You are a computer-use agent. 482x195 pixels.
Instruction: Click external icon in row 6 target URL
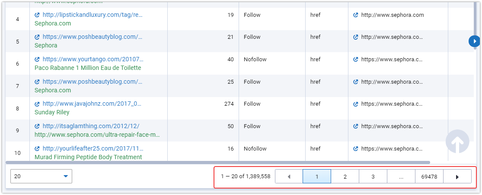point(356,60)
